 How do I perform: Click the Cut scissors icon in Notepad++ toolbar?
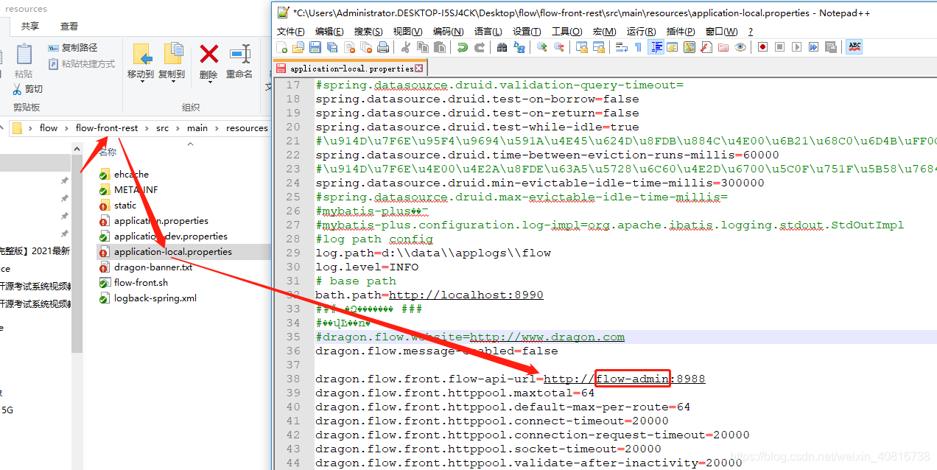click(406, 47)
